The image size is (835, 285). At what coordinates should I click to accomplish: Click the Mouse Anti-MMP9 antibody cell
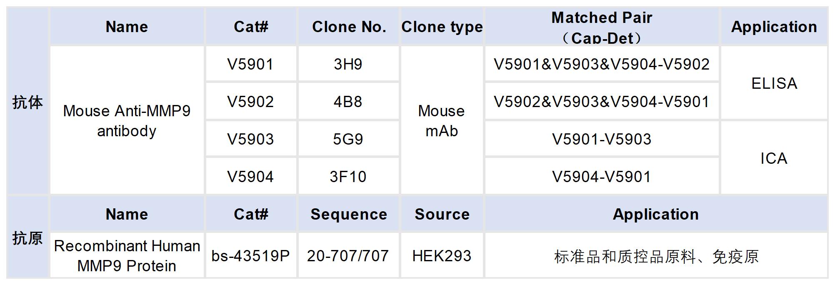click(x=127, y=120)
